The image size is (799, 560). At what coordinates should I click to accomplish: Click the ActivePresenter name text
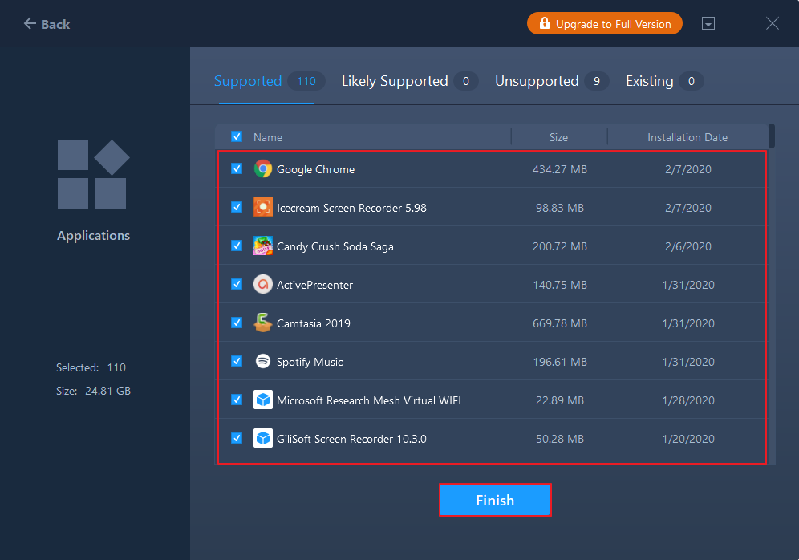pos(314,285)
